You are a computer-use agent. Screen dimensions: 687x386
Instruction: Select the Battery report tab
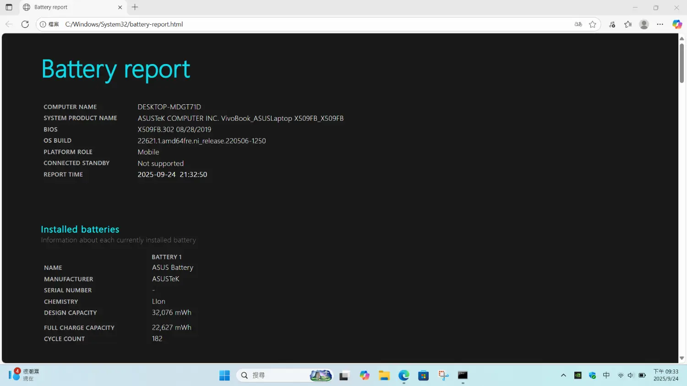(69, 7)
